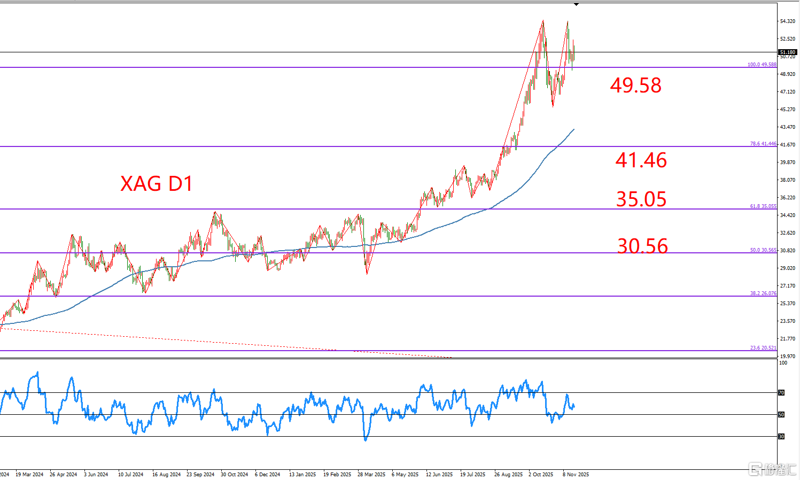Click the chart shift triangle marker at top
Screen dimensions: 800x480
pos(576,5)
